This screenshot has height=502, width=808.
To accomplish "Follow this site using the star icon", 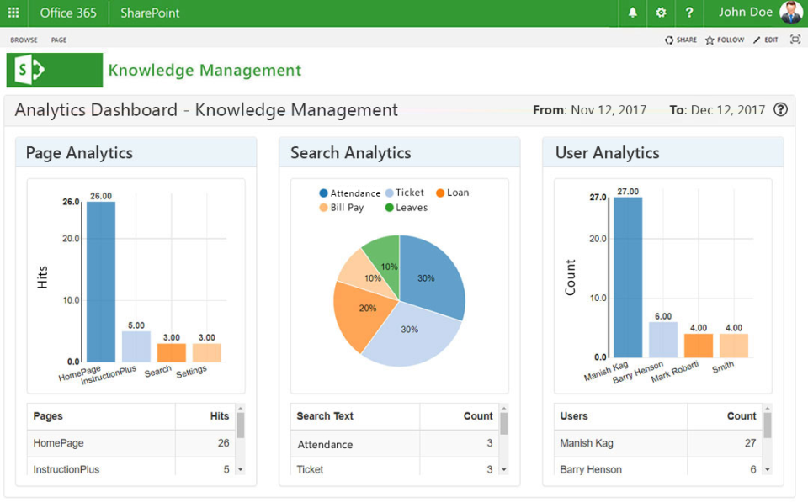I will pyautogui.click(x=722, y=39).
